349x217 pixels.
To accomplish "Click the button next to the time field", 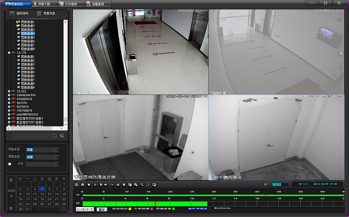I will tap(102, 210).
